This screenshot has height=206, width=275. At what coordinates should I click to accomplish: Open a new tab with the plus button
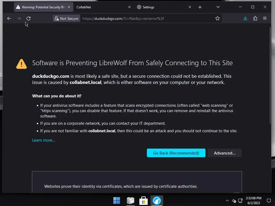coord(200,7)
